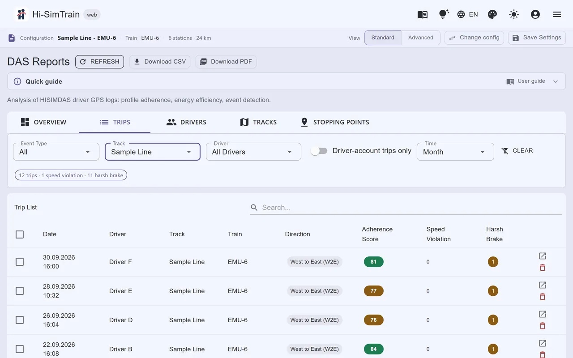Click the lightbulb tips icon
This screenshot has width=573, height=358.
coord(444,14)
